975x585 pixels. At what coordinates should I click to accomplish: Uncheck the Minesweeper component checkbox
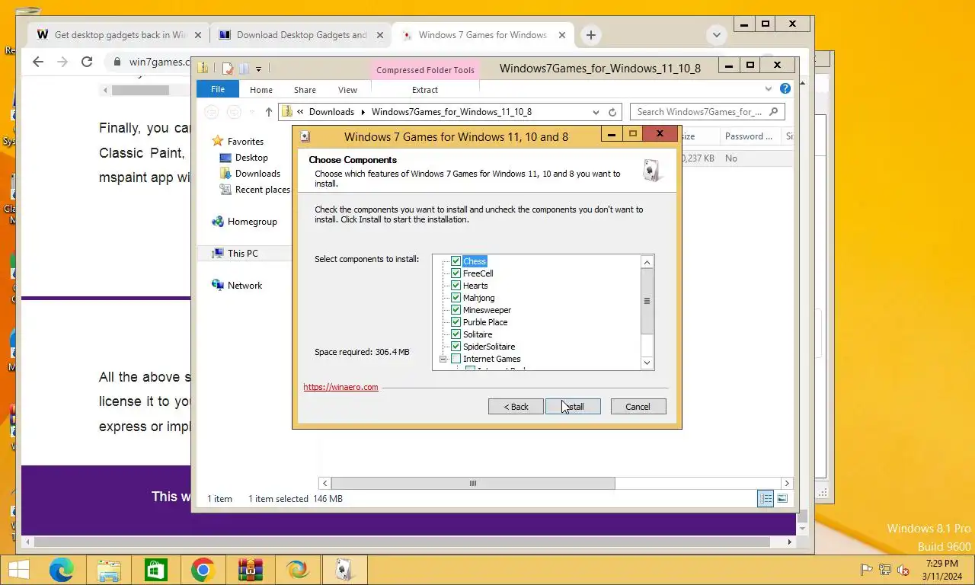(x=456, y=310)
